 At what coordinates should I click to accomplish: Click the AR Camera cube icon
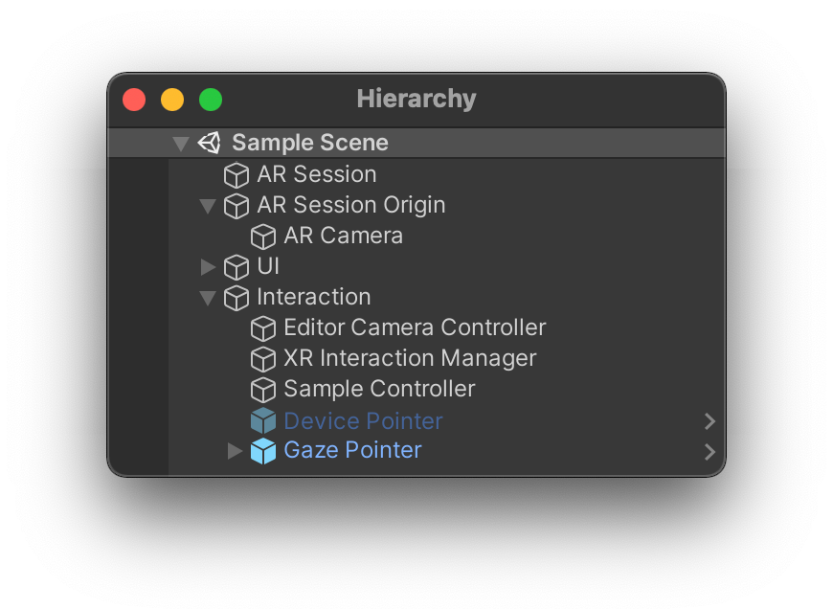click(x=263, y=237)
